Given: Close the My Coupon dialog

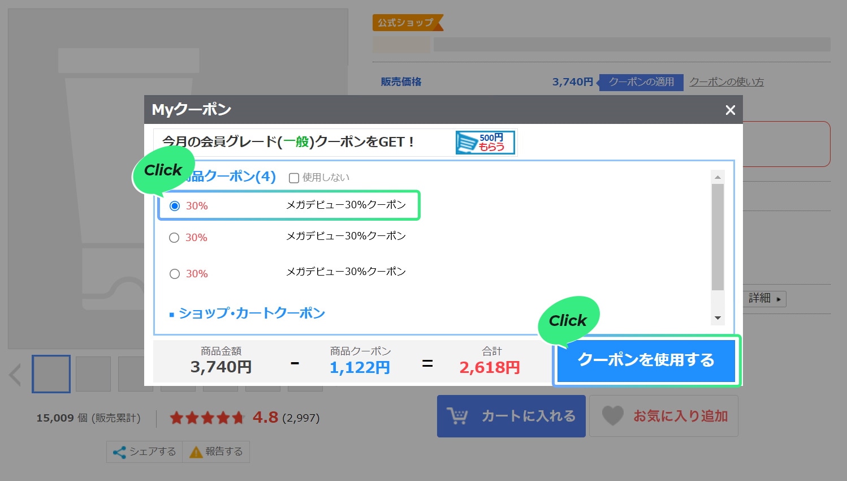Looking at the screenshot, I should 730,110.
